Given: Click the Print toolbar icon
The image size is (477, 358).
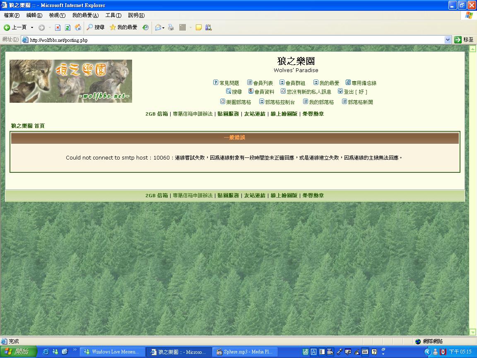Looking at the screenshot, I should click(171, 28).
